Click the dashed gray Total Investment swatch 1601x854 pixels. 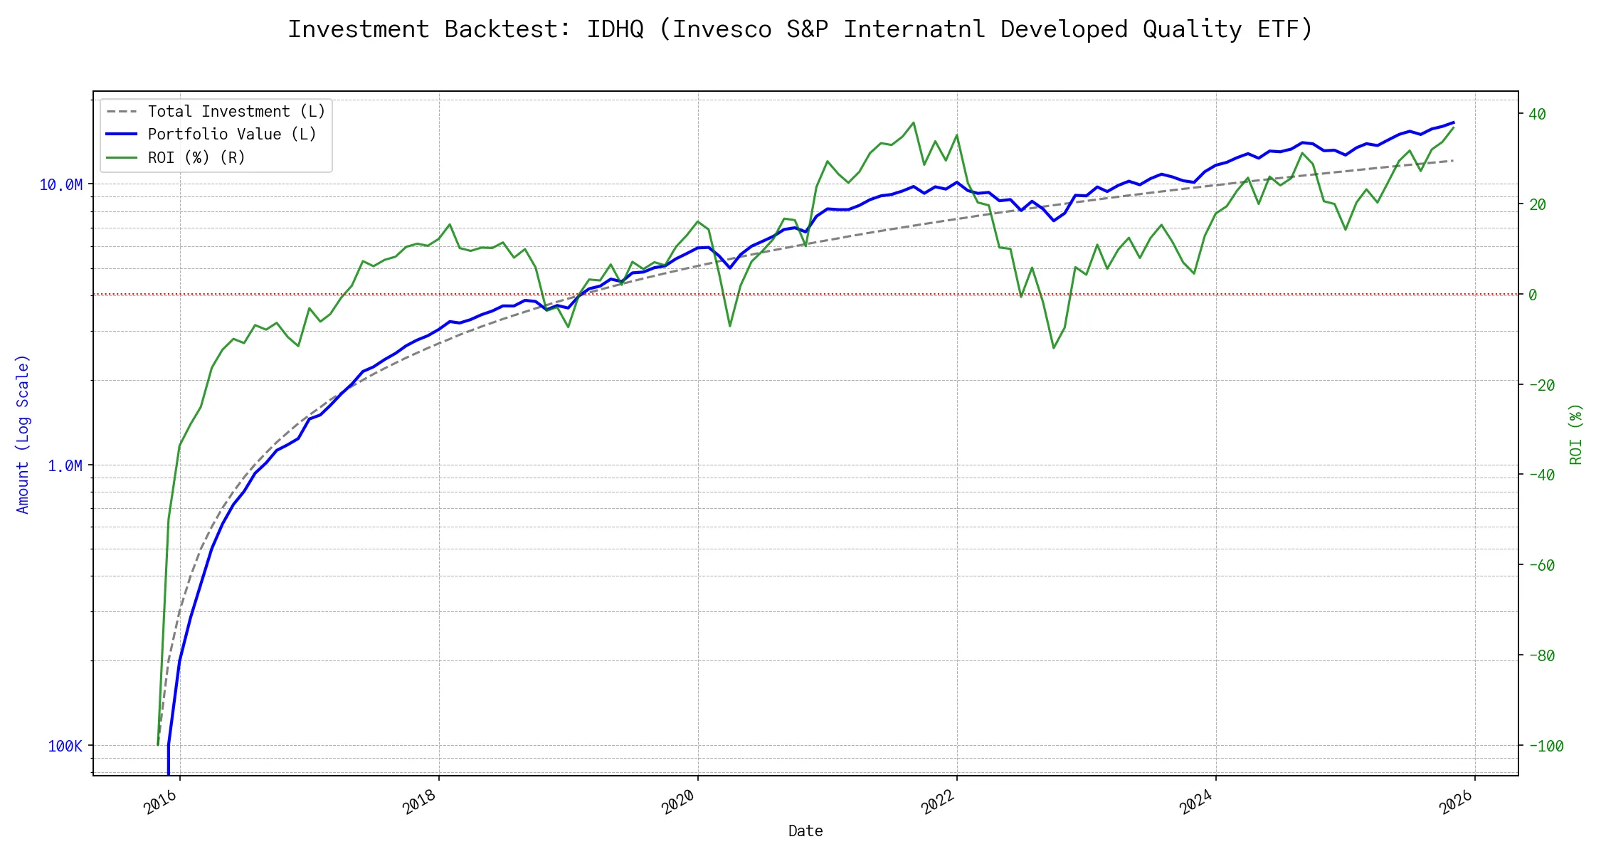click(122, 112)
